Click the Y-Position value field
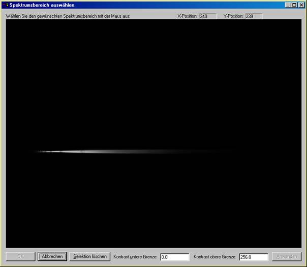The height and width of the screenshot is (267, 307). (x=254, y=16)
